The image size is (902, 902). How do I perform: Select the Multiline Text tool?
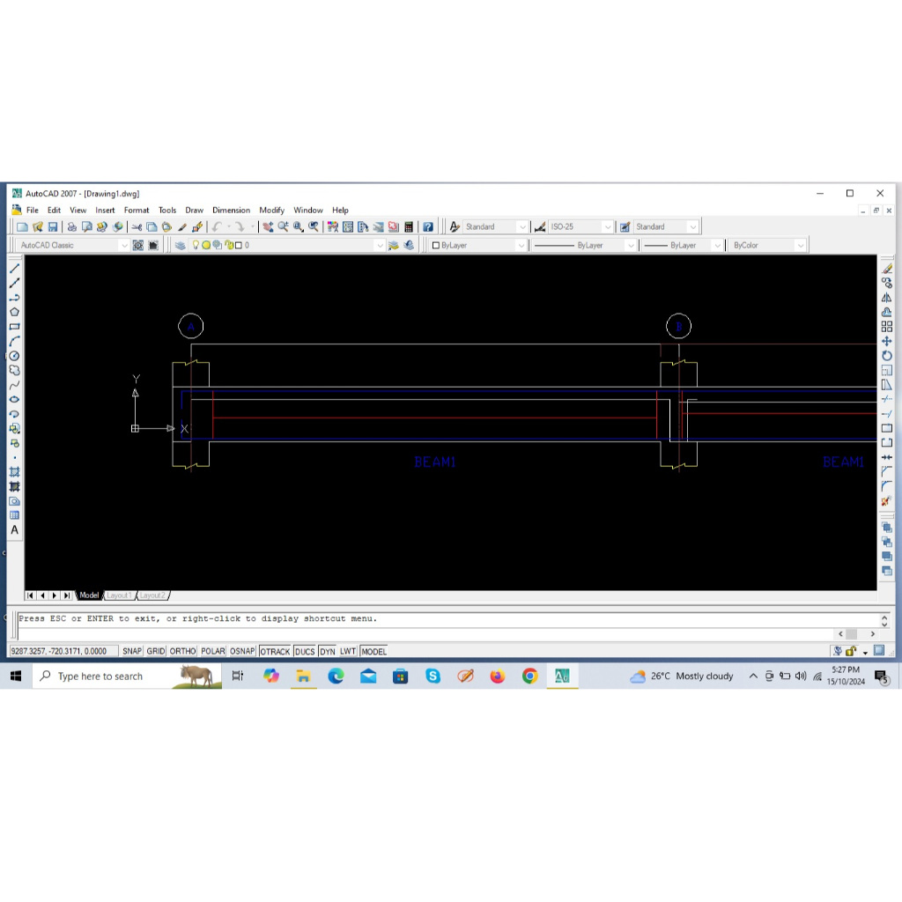(14, 529)
